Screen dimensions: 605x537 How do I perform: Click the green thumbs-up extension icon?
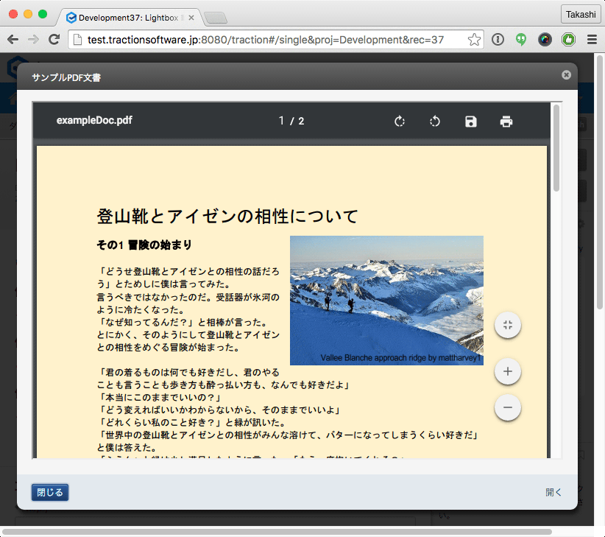click(568, 39)
